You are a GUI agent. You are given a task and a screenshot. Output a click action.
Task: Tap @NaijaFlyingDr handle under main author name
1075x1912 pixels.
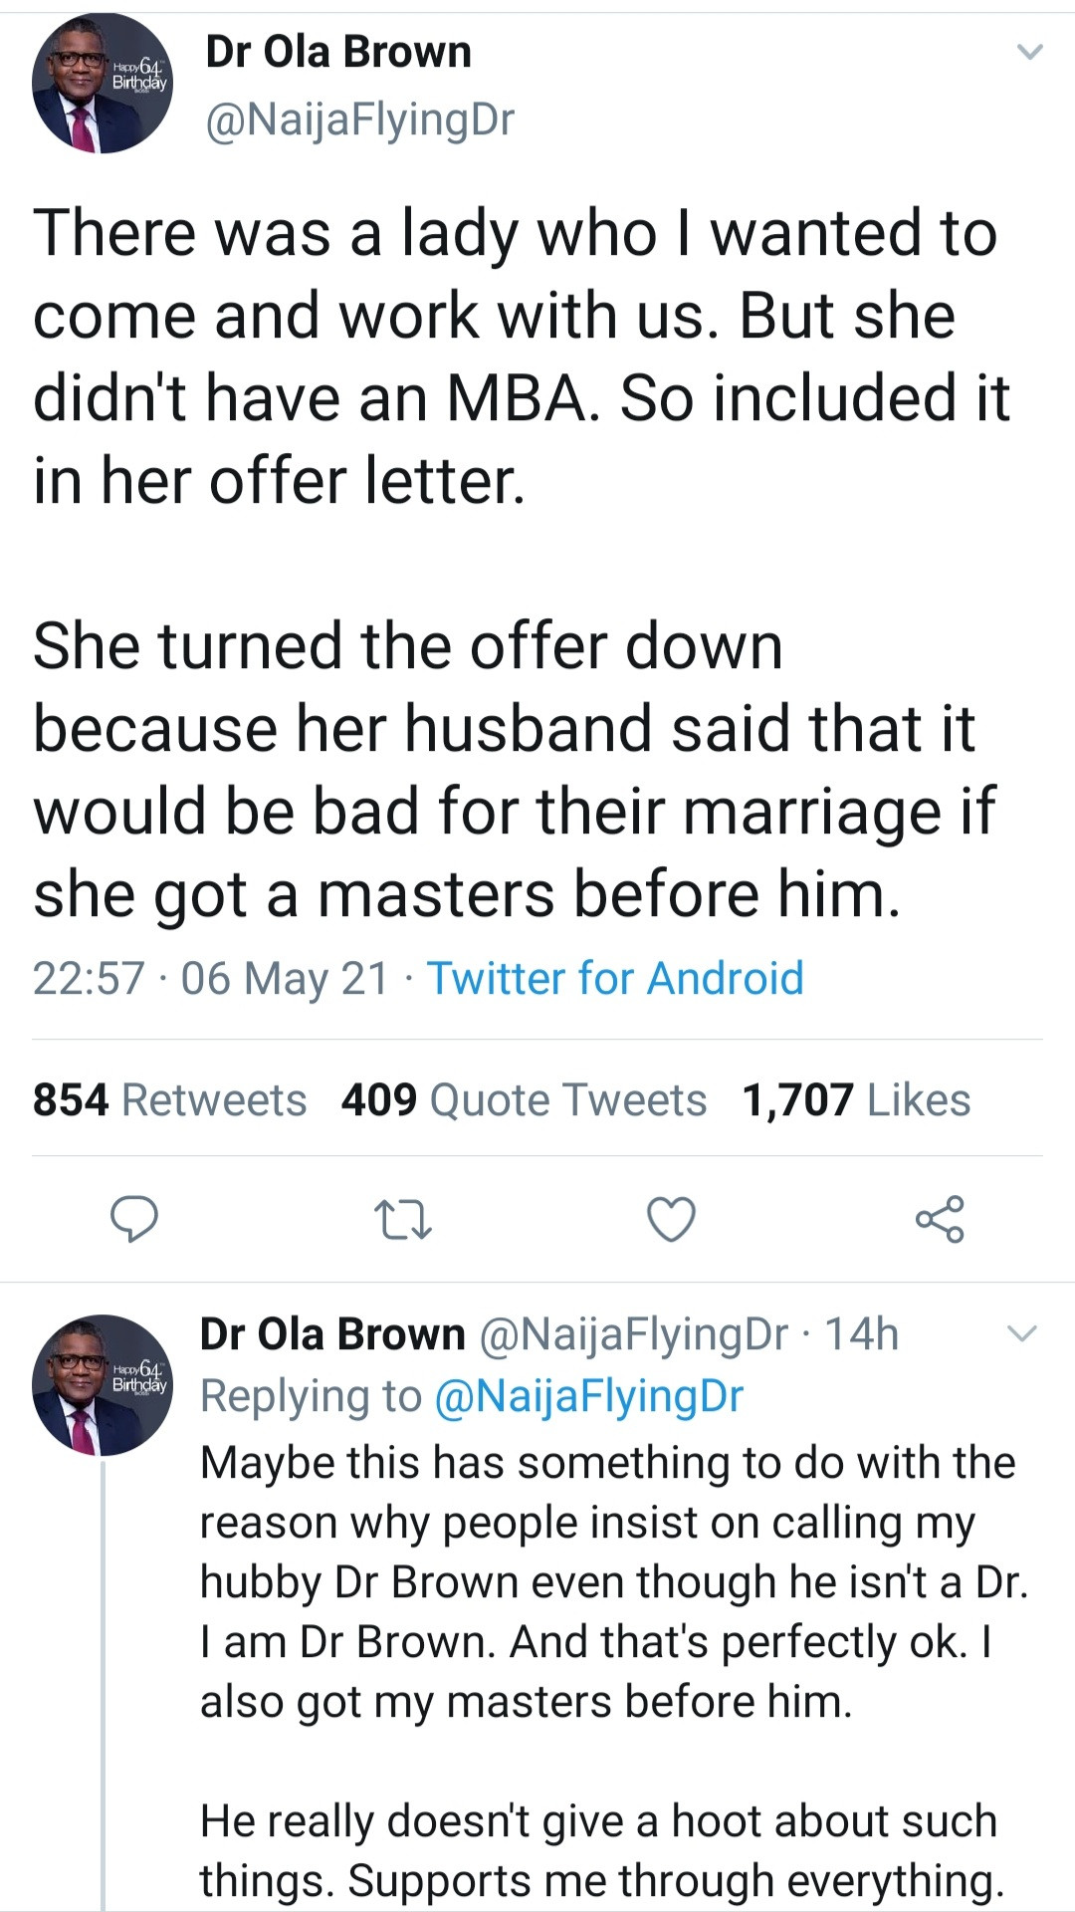tap(359, 119)
